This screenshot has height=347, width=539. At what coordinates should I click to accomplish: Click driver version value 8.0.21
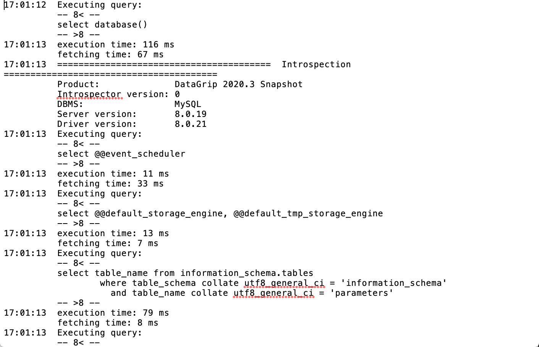190,124
